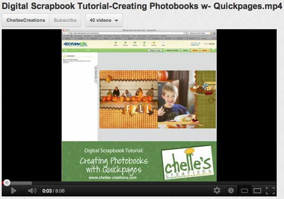Enter fullscreen mode

[x=270, y=190]
